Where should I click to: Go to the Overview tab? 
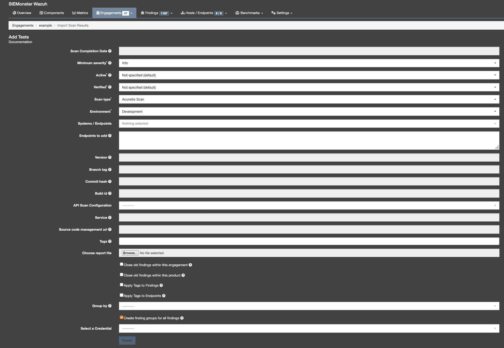pyautogui.click(x=22, y=13)
